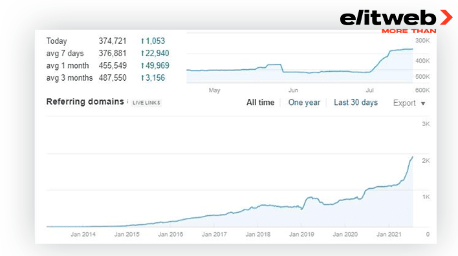Click the Jan 2016 axis label
This screenshot has width=458, height=256.
tap(170, 234)
